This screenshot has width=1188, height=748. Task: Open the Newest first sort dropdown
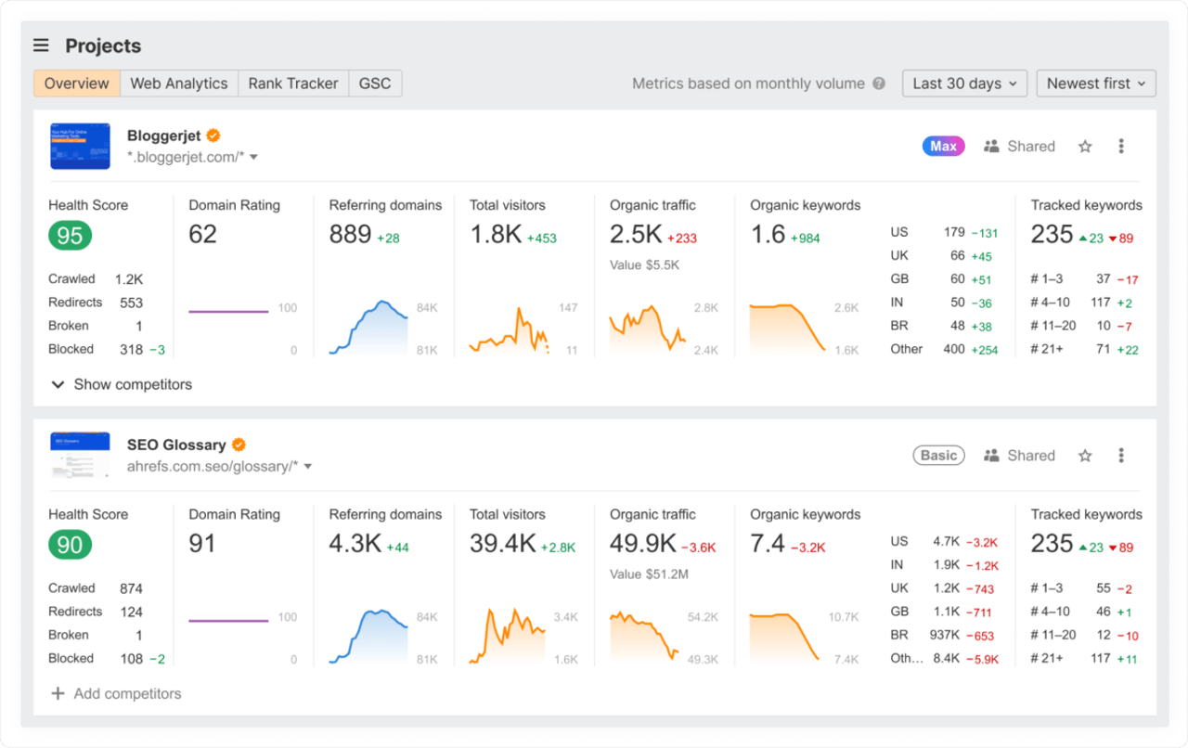tap(1096, 84)
